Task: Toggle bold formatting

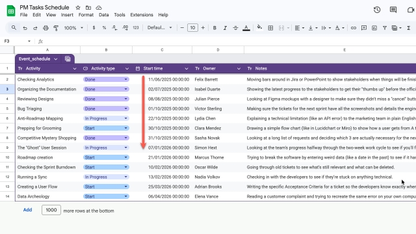Action: 214,27
